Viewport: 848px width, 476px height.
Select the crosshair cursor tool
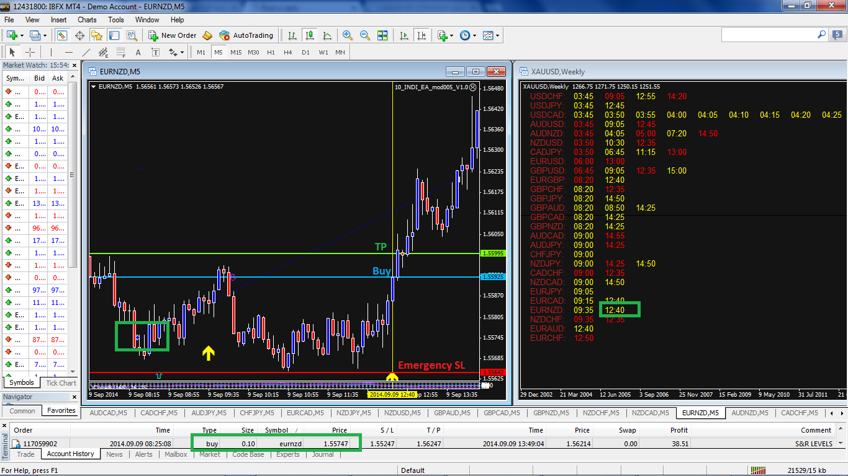pos(30,52)
